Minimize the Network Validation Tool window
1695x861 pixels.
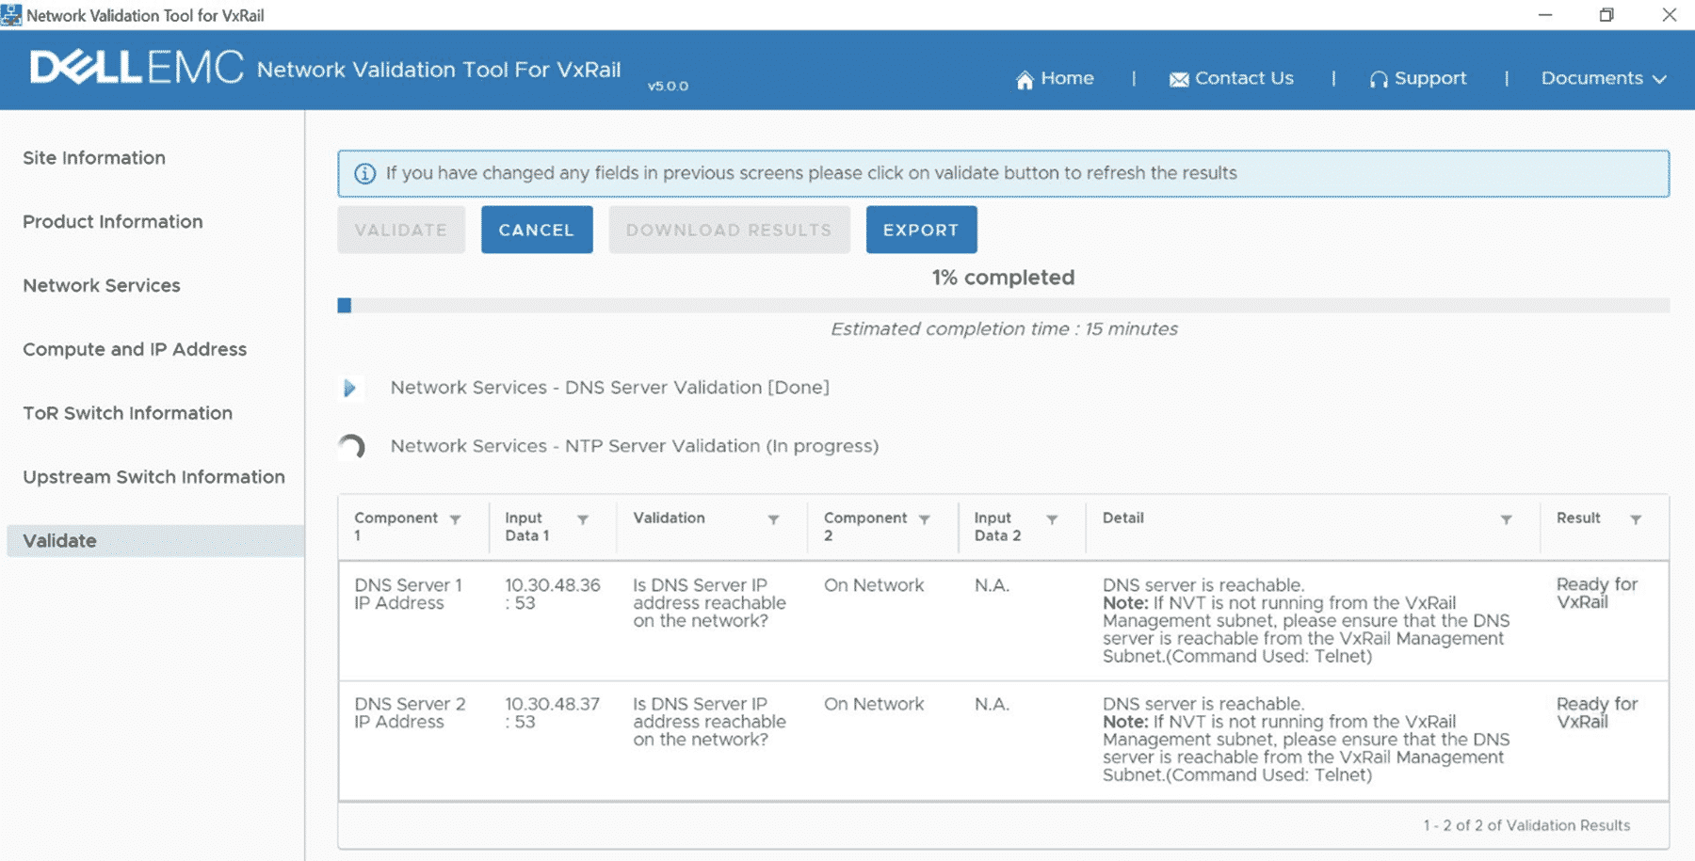click(1545, 15)
